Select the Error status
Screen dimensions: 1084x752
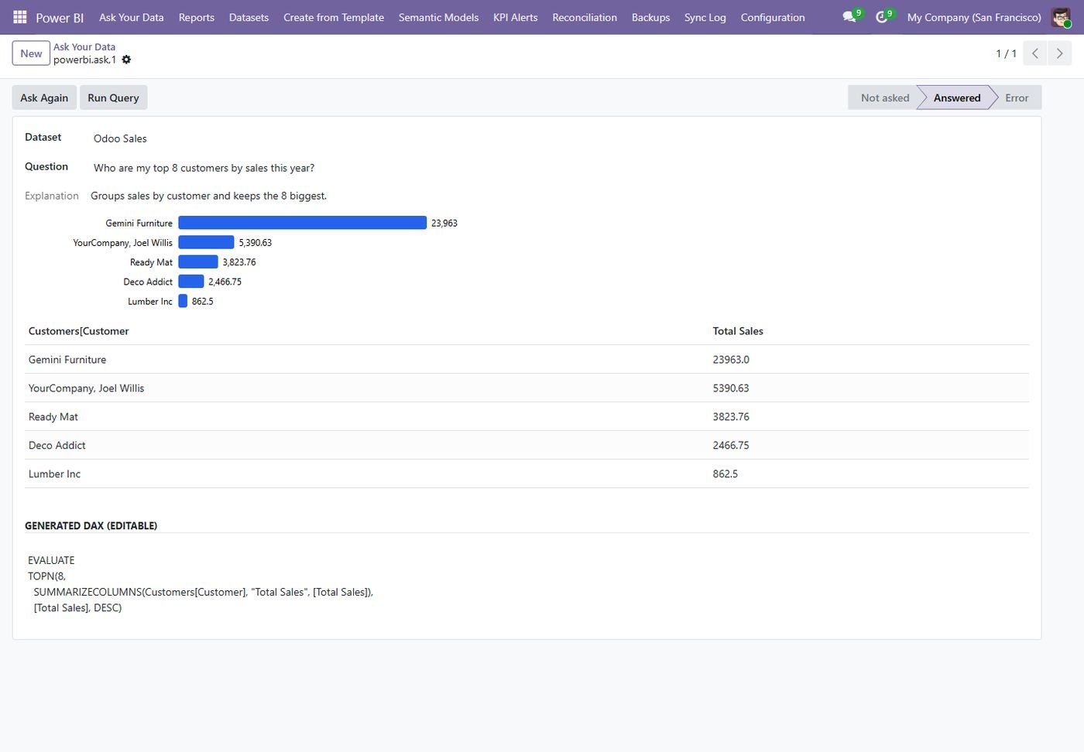point(1017,97)
